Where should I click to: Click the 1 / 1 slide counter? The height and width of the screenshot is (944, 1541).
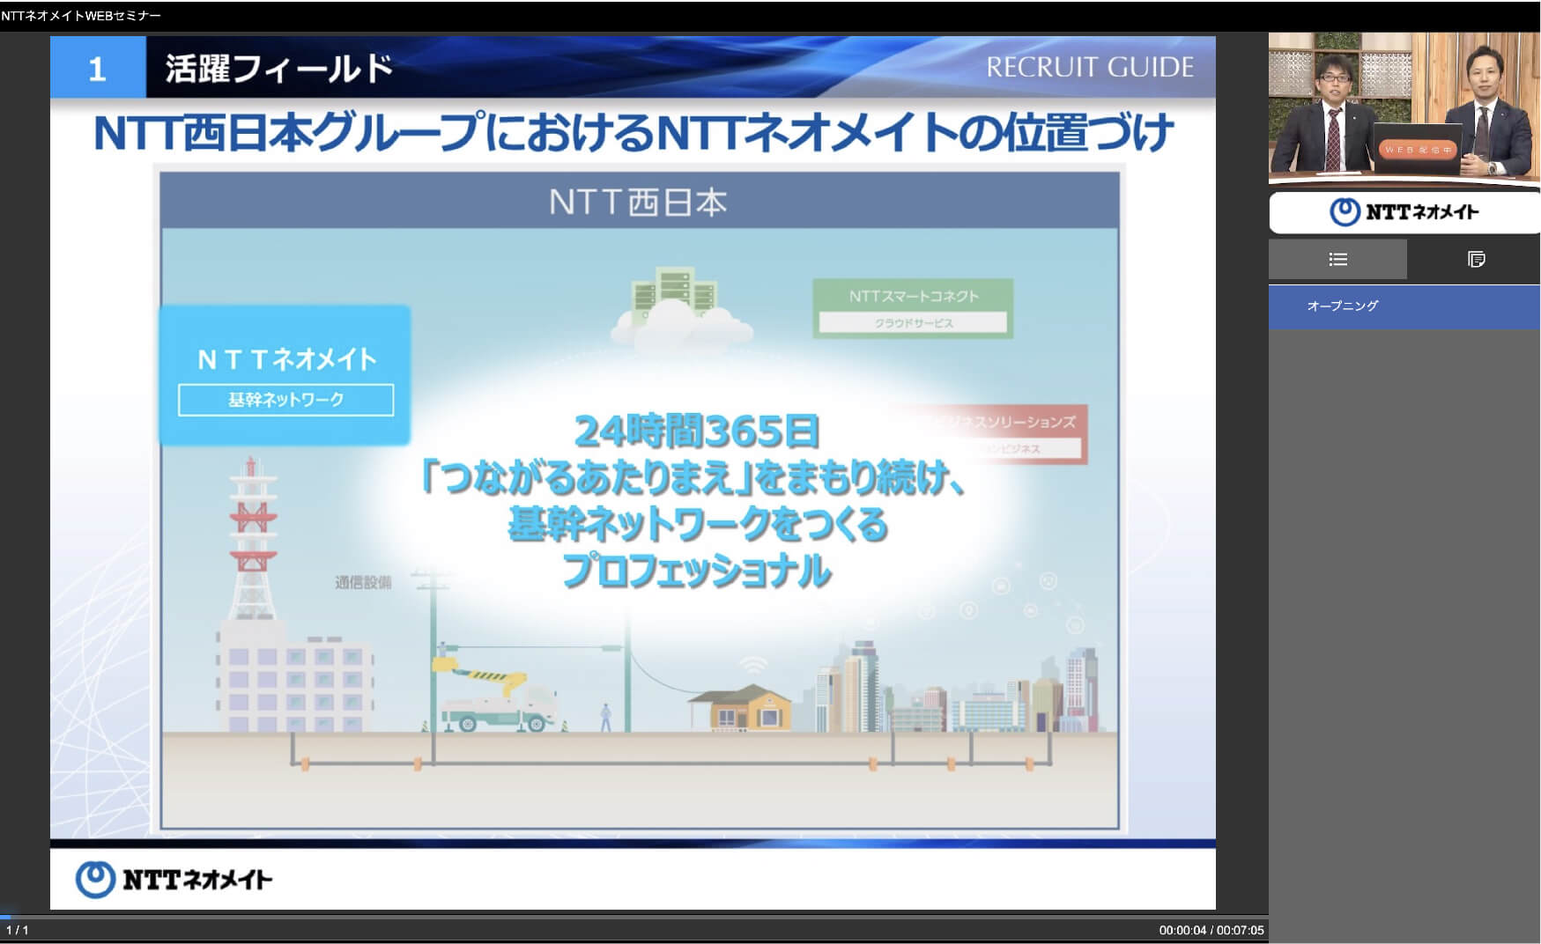18,930
